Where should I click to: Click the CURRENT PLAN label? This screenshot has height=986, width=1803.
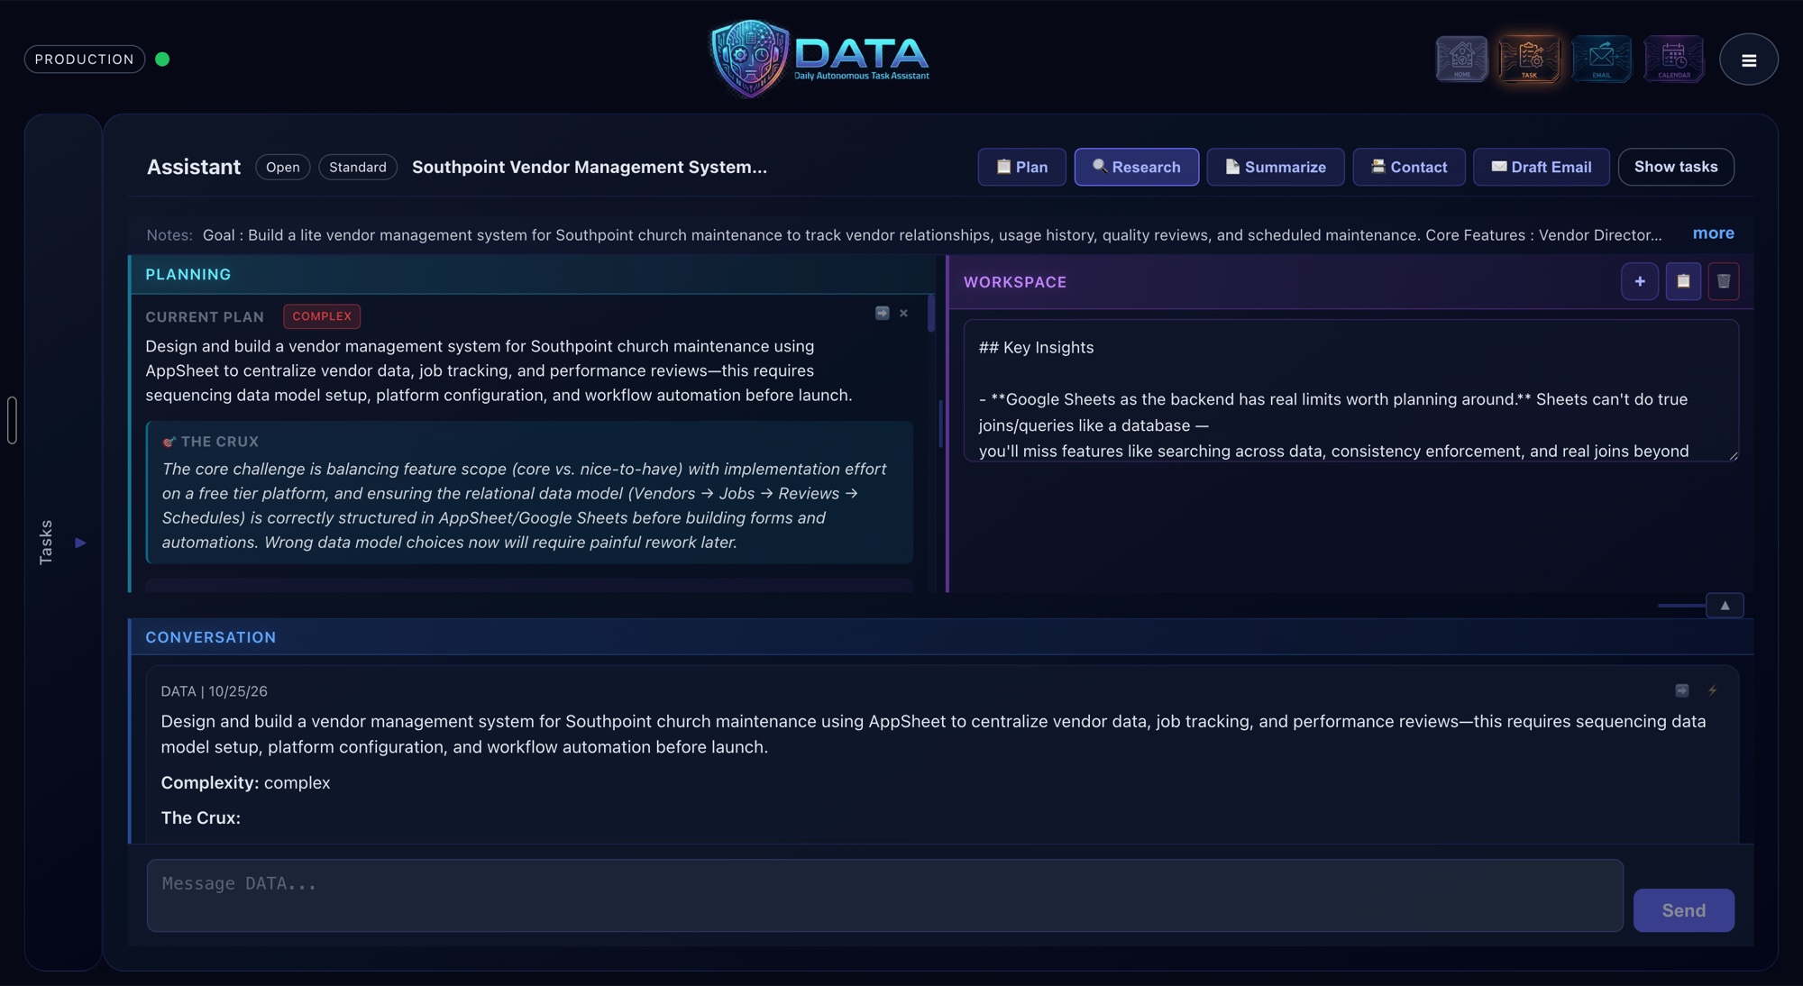click(205, 317)
